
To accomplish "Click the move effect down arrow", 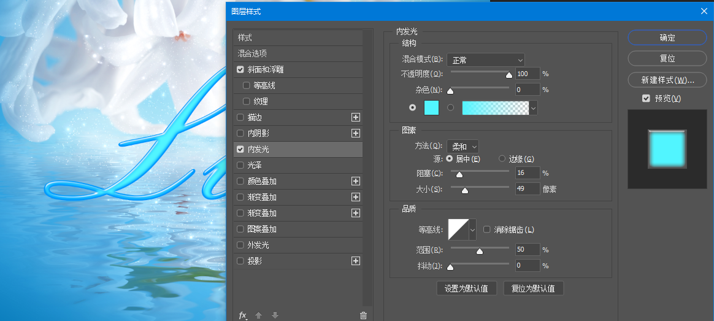I will pyautogui.click(x=275, y=315).
